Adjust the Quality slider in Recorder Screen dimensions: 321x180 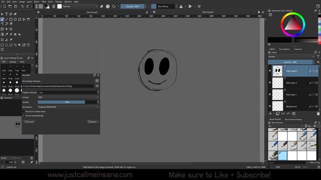67,102
